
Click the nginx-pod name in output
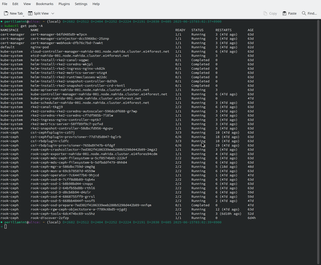click(x=40, y=47)
